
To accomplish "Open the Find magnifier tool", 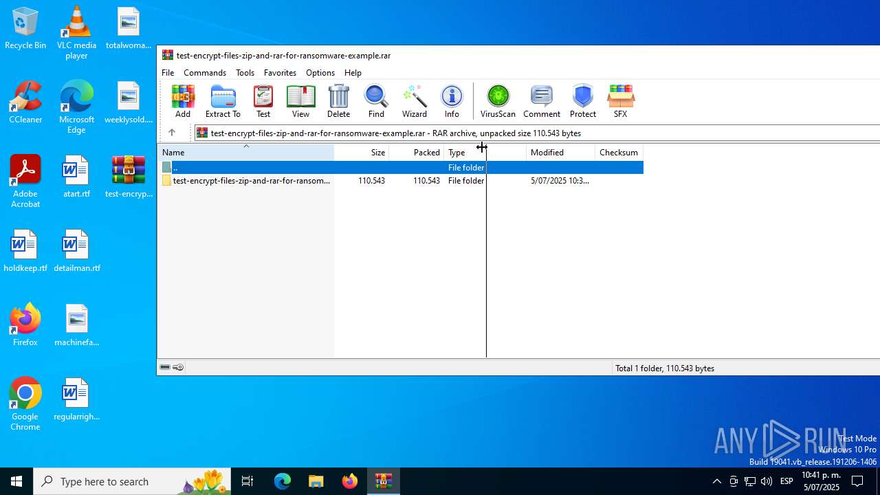I will coord(376,101).
